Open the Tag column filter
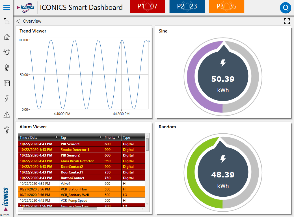294x217 pixels. click(x=100, y=137)
